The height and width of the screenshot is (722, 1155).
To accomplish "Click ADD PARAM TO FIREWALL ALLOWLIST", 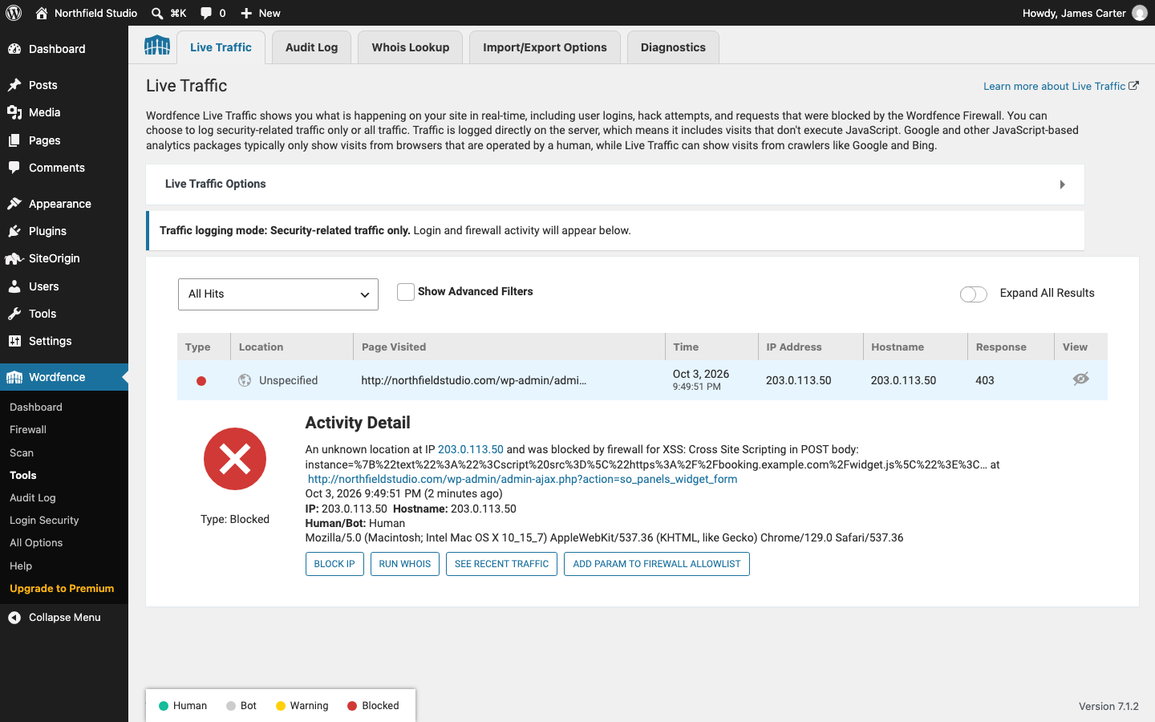I will pos(657,564).
